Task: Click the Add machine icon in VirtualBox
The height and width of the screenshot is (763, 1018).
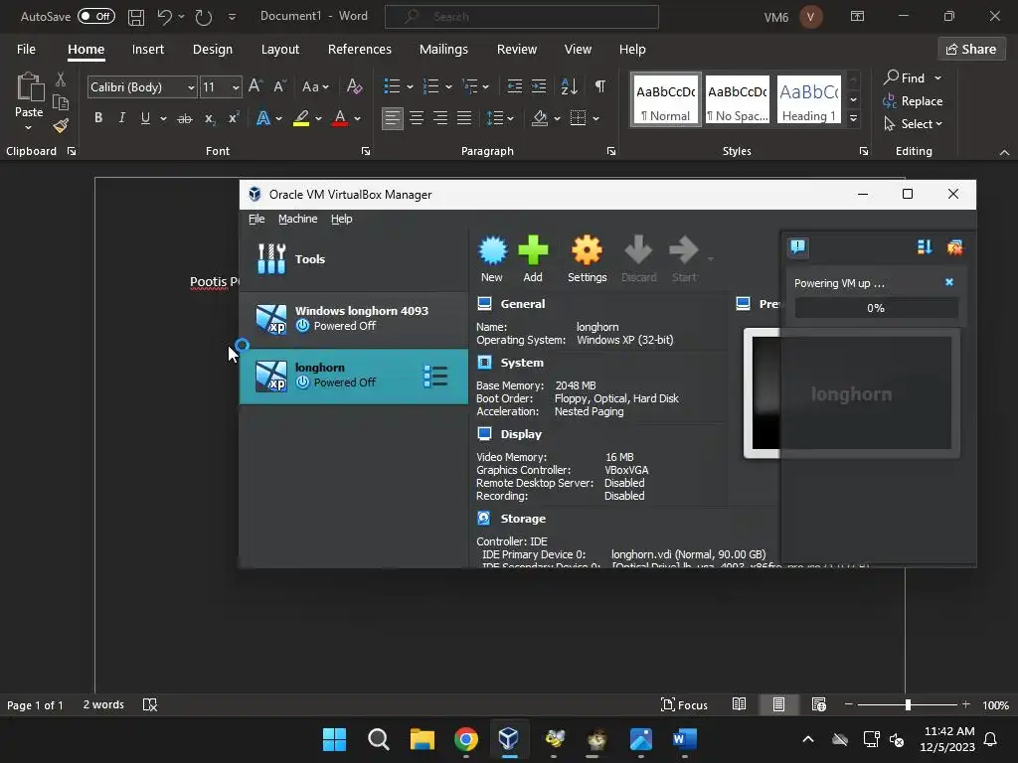Action: click(x=533, y=259)
